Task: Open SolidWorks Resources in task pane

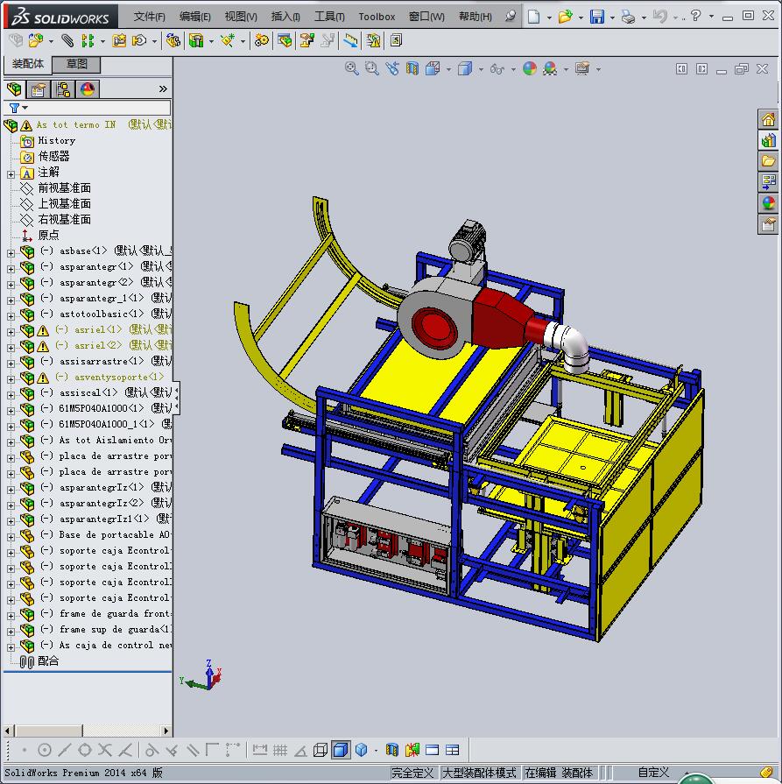Action: [767, 119]
